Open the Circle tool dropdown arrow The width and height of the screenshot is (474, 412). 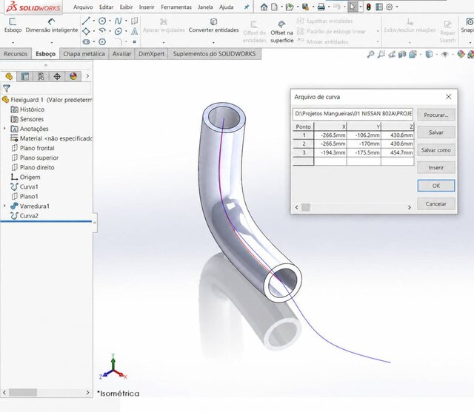pyautogui.click(x=110, y=21)
